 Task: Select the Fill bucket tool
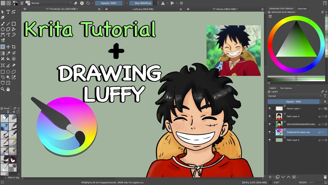[x=8, y=59]
